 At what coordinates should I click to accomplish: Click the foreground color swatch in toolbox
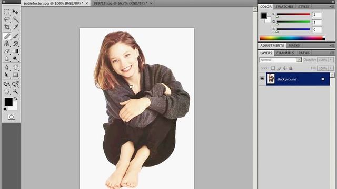[8, 101]
